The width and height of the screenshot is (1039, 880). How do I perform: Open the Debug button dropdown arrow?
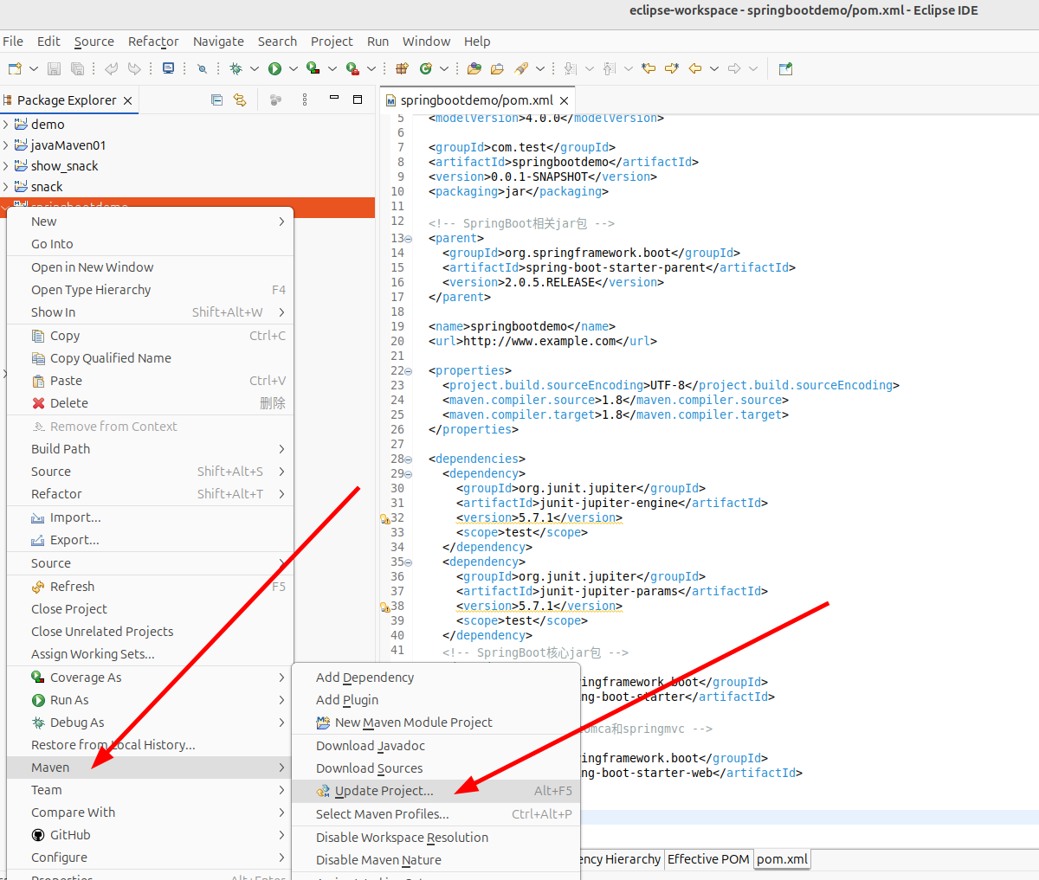255,68
